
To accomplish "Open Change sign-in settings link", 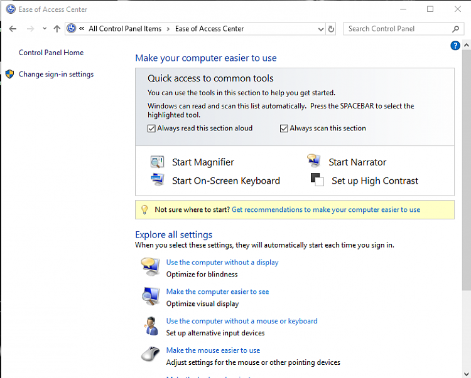I will (56, 74).
